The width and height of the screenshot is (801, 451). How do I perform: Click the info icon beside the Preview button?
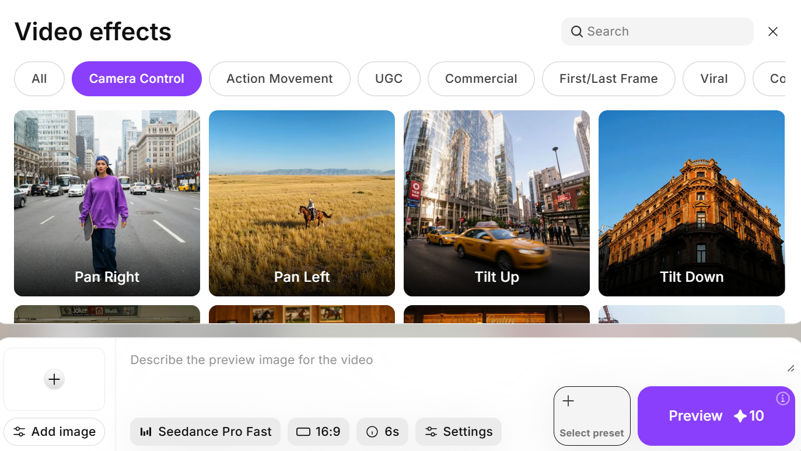coord(783,398)
